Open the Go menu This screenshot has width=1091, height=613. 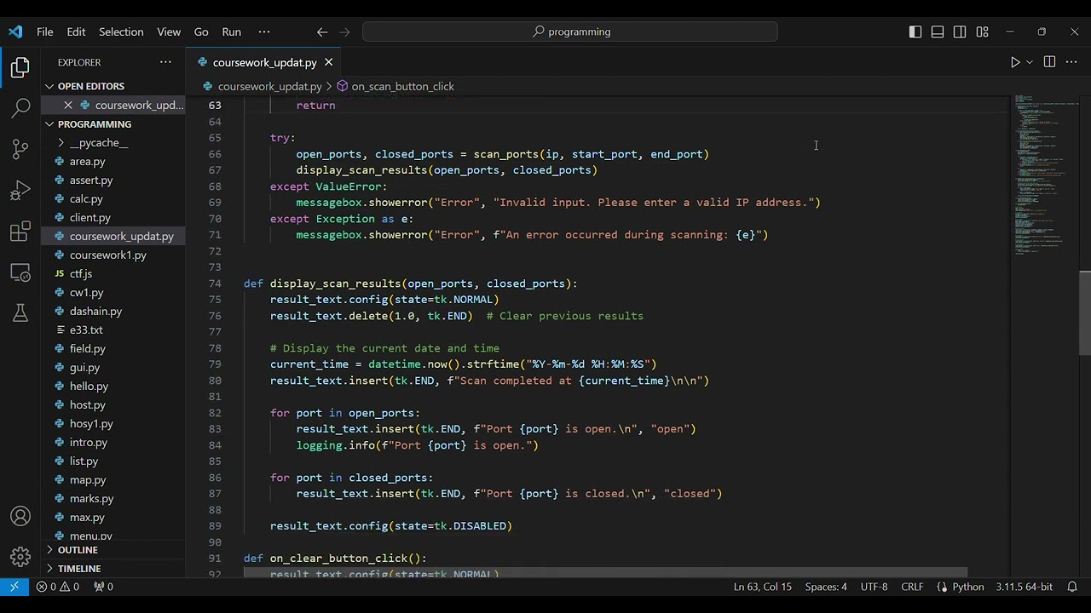tap(201, 32)
